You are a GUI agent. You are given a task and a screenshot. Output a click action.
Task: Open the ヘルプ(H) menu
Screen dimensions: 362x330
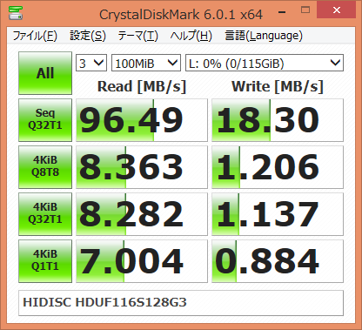tap(191, 36)
